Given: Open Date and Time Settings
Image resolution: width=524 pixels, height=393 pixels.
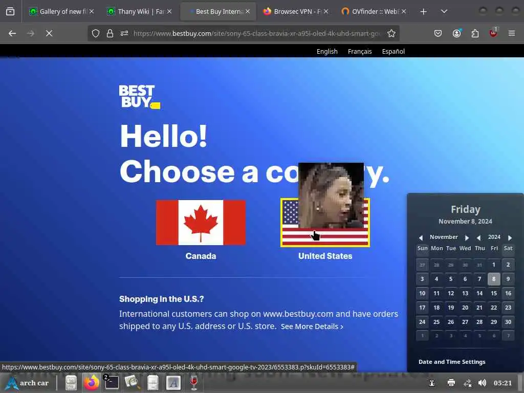Looking at the screenshot, I should point(452,362).
